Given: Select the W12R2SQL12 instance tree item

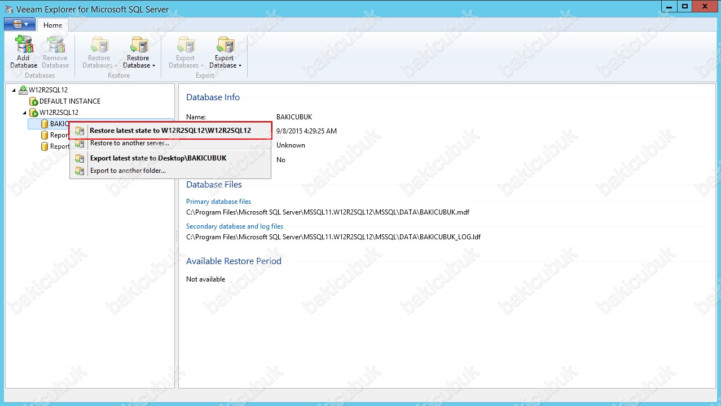Looking at the screenshot, I should (59, 113).
